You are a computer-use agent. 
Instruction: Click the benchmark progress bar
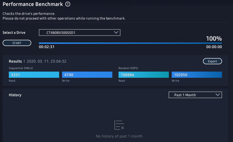tap(130, 43)
